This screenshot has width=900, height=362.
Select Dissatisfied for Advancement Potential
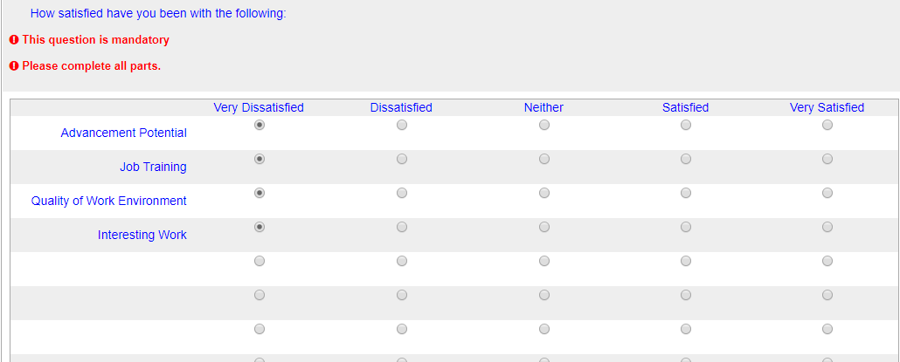pyautogui.click(x=401, y=126)
